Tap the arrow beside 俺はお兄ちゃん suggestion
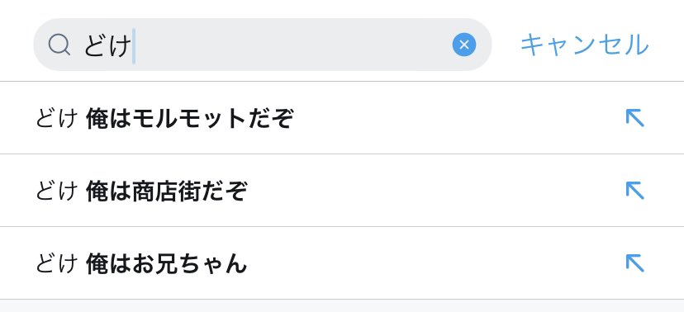 (634, 263)
